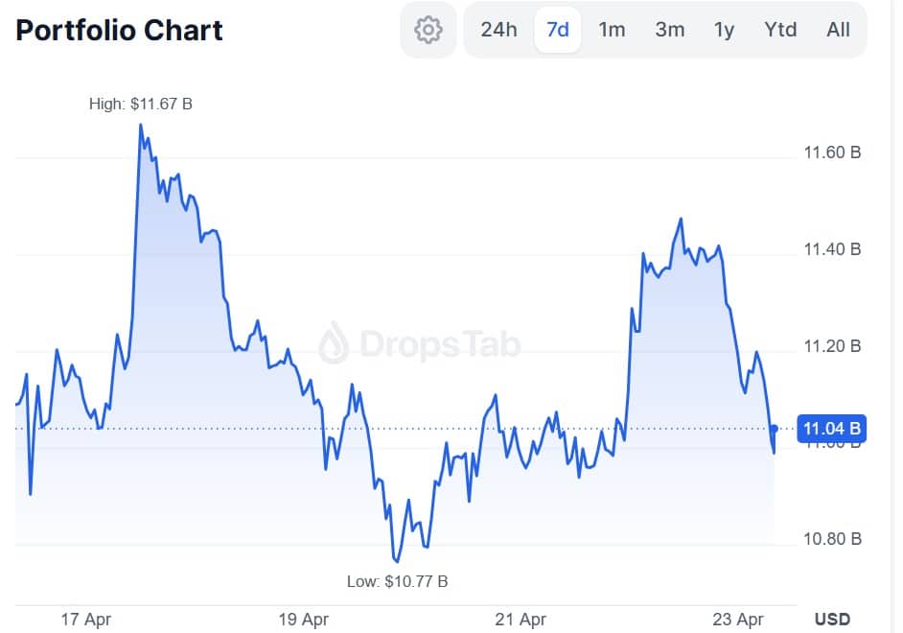Viewport: 903px width, 633px height.
Task: Click the chart peak near the High marker
Action: coord(141,125)
